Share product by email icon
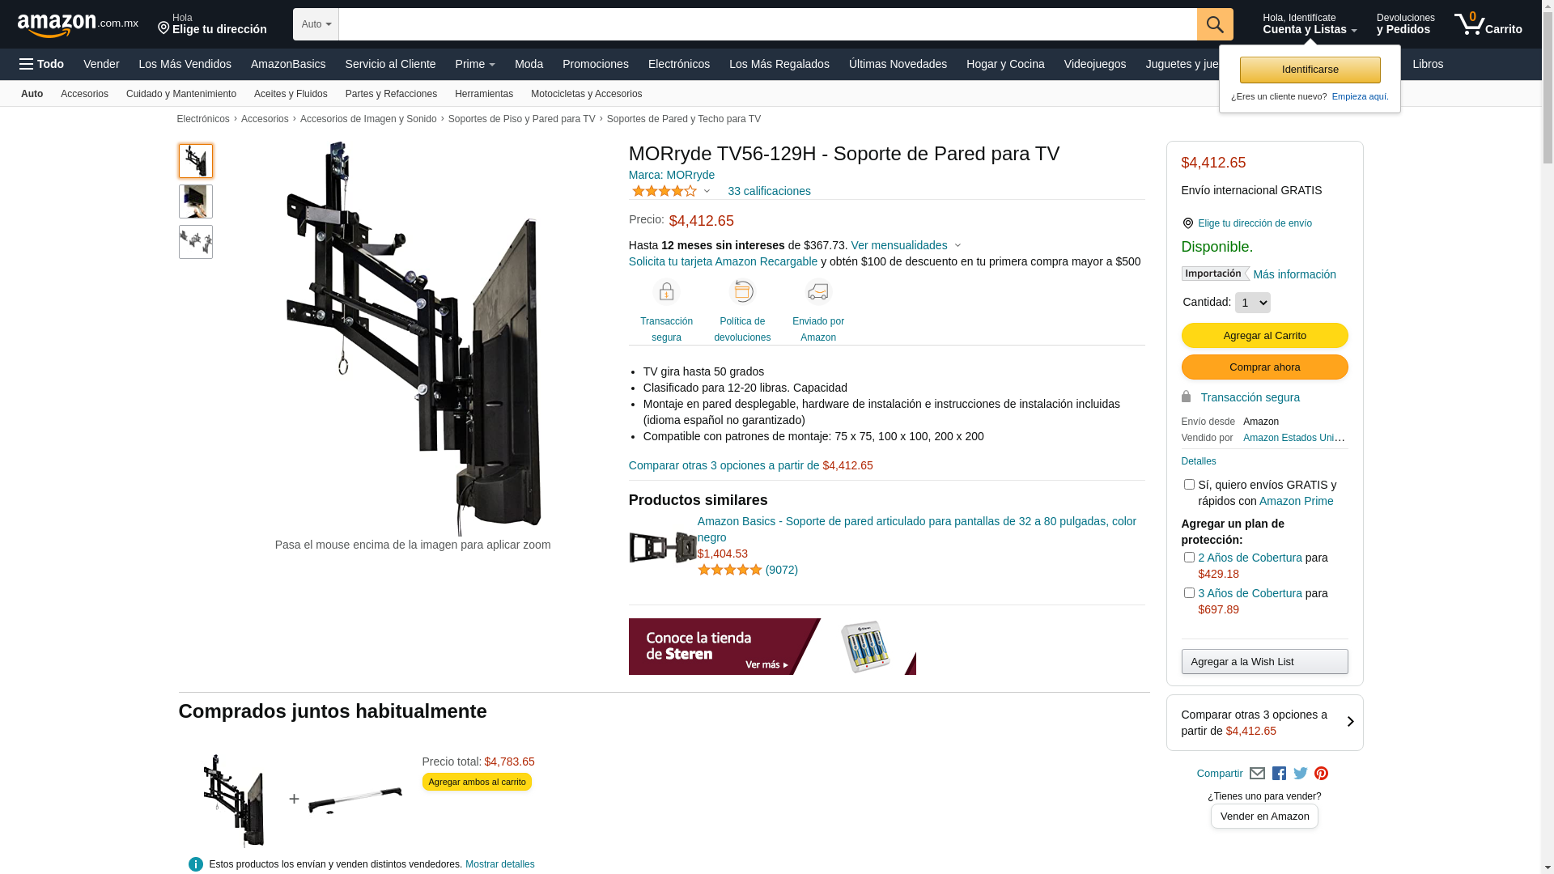Image resolution: width=1554 pixels, height=874 pixels. point(1257,774)
